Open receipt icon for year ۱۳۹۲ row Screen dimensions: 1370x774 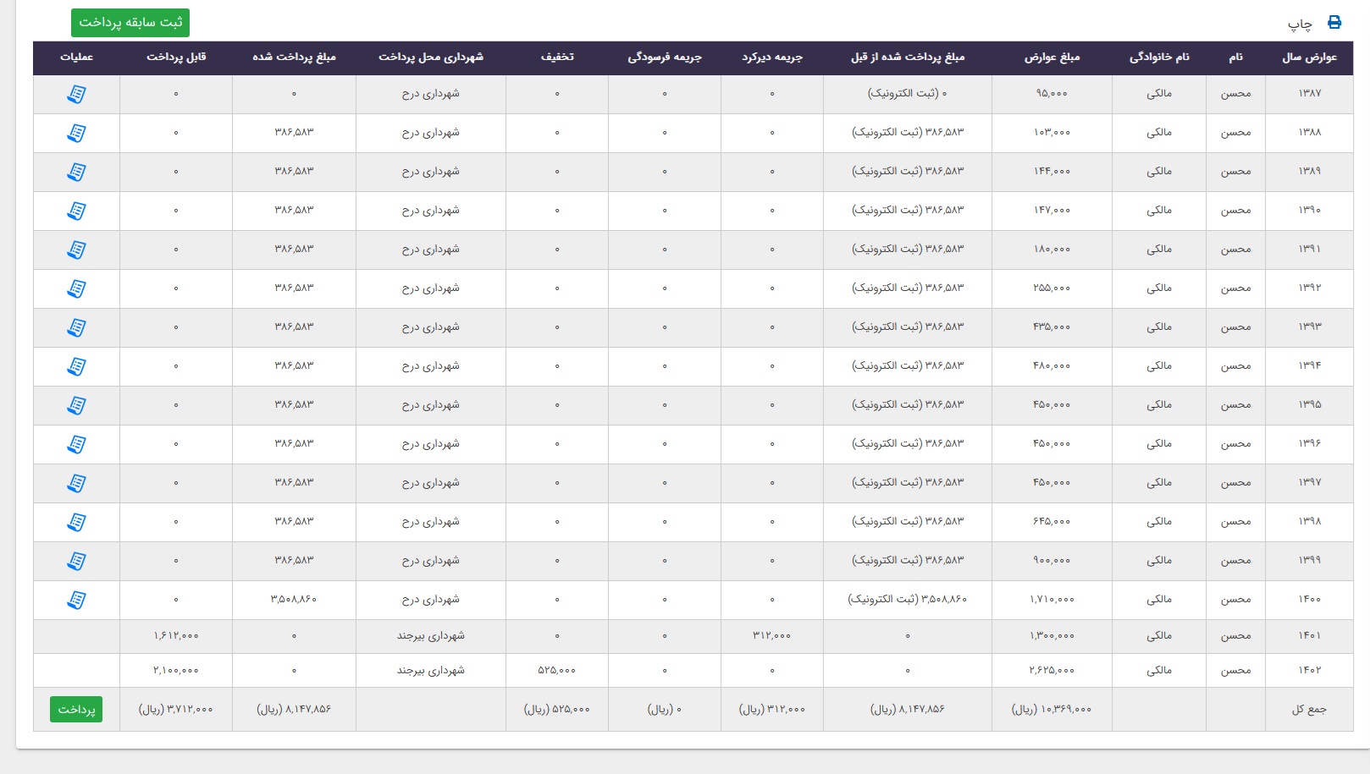coord(76,288)
